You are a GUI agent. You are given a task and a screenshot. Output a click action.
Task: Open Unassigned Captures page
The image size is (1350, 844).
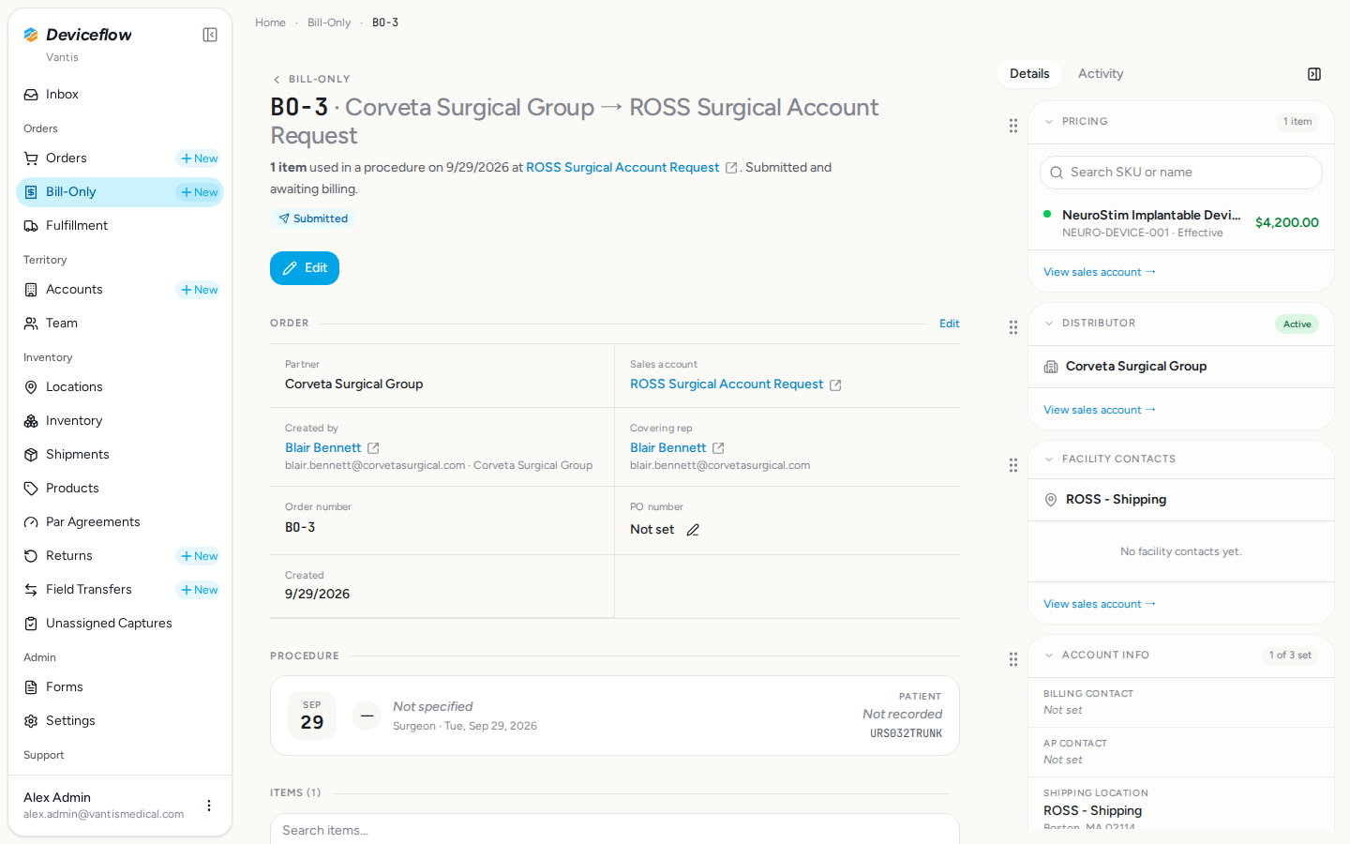pos(120,624)
